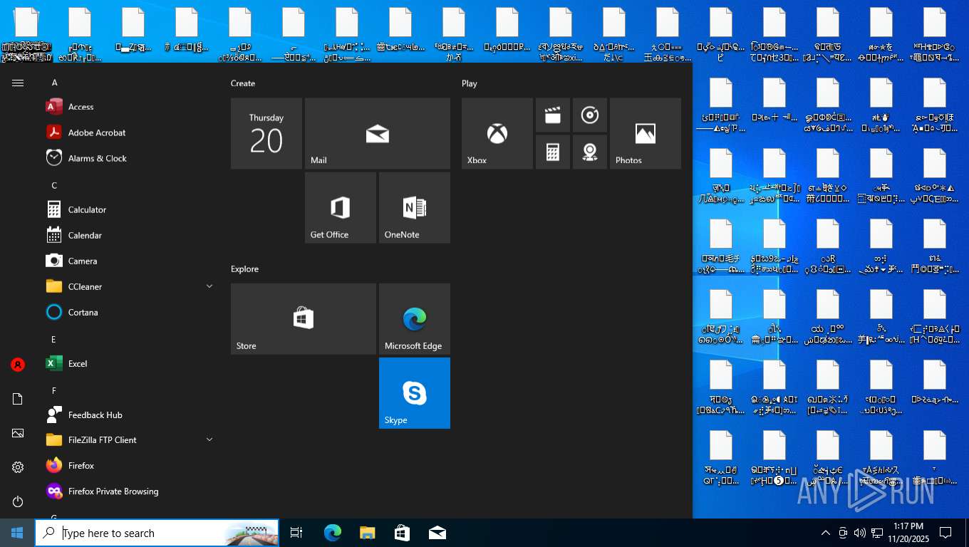969x547 pixels.
Task: Open the Skype tile
Action: coord(415,392)
